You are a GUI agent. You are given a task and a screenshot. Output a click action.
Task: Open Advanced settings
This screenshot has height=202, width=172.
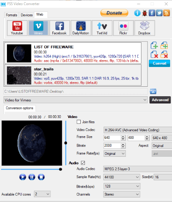coord(160,100)
